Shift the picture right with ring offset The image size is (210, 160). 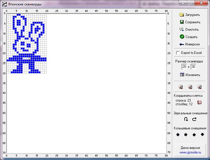pos(186,134)
